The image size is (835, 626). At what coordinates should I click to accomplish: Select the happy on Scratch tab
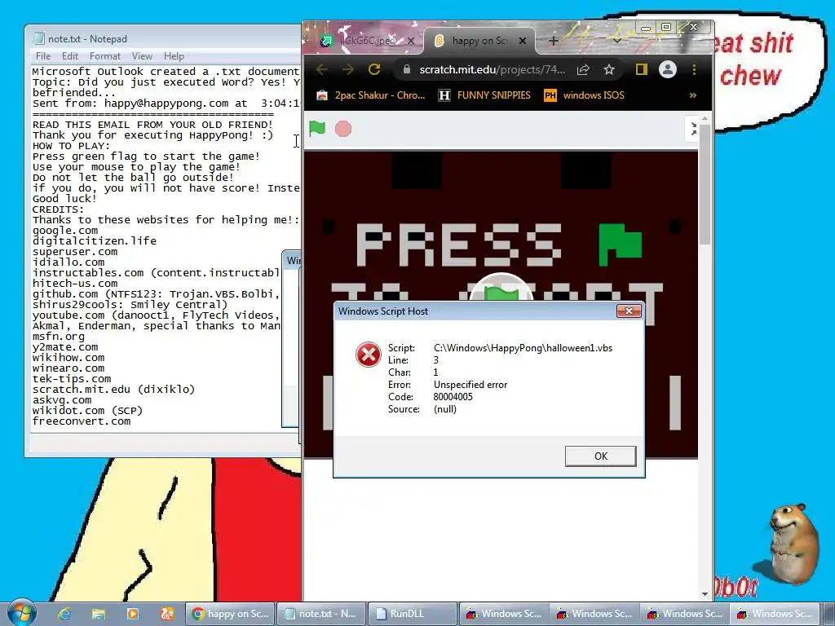tap(479, 41)
